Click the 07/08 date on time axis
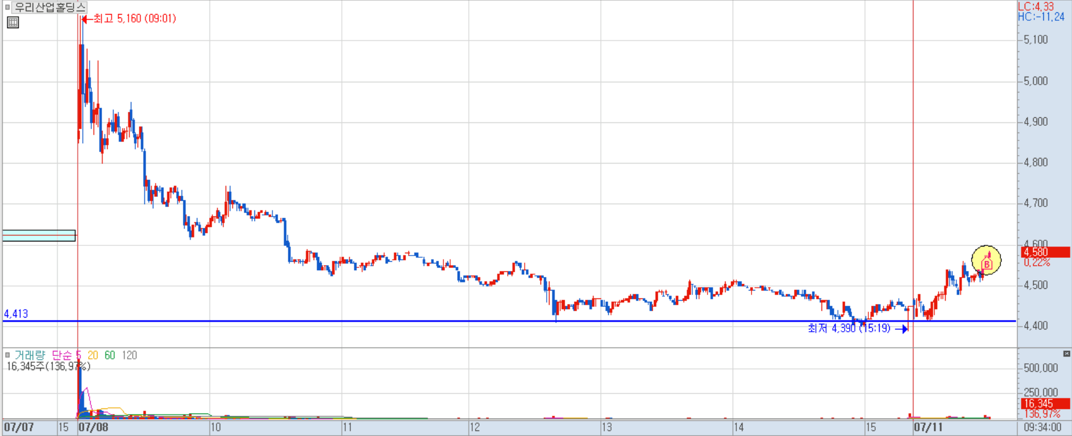Viewport: 1072px width, 436px height. tap(94, 428)
